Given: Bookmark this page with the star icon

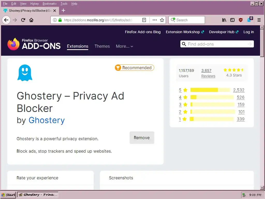Looking at the screenshot, I should coord(162,20).
